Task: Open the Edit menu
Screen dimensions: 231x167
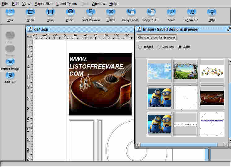Action: tap(15, 3)
